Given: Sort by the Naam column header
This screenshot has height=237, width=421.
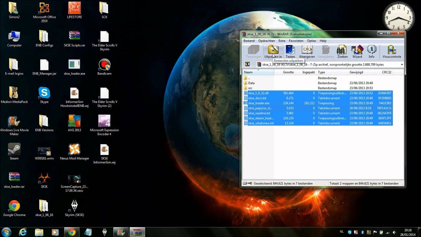Looking at the screenshot, I should (258, 72).
